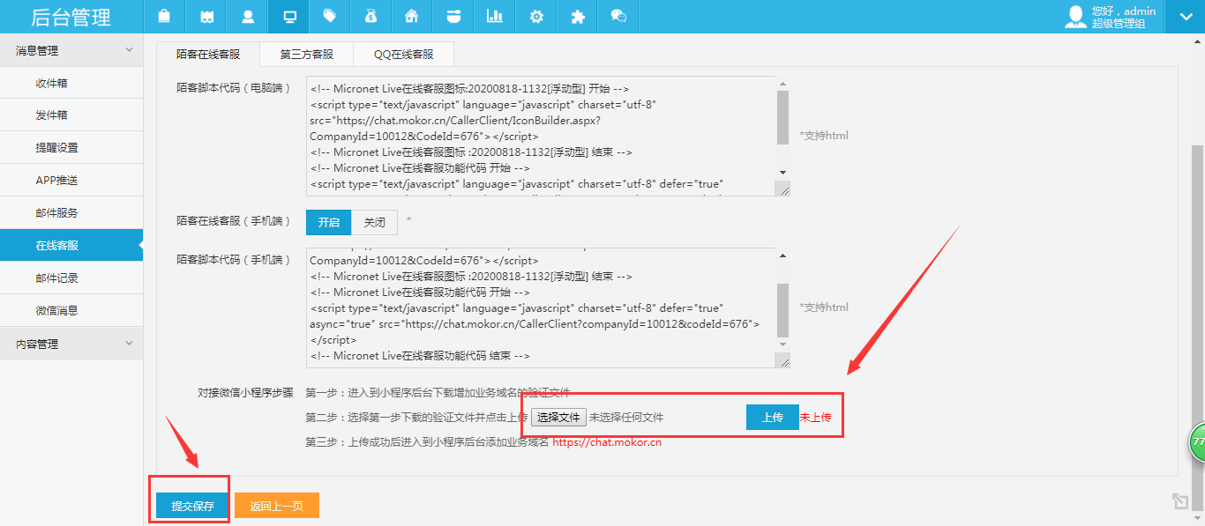
Task: Click the mobile code textarea scrollbar thumb
Action: click(x=782, y=309)
